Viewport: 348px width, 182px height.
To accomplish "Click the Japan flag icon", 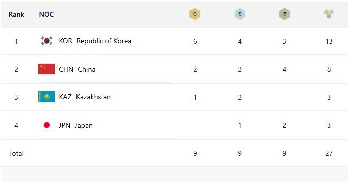I will pos(47,125).
